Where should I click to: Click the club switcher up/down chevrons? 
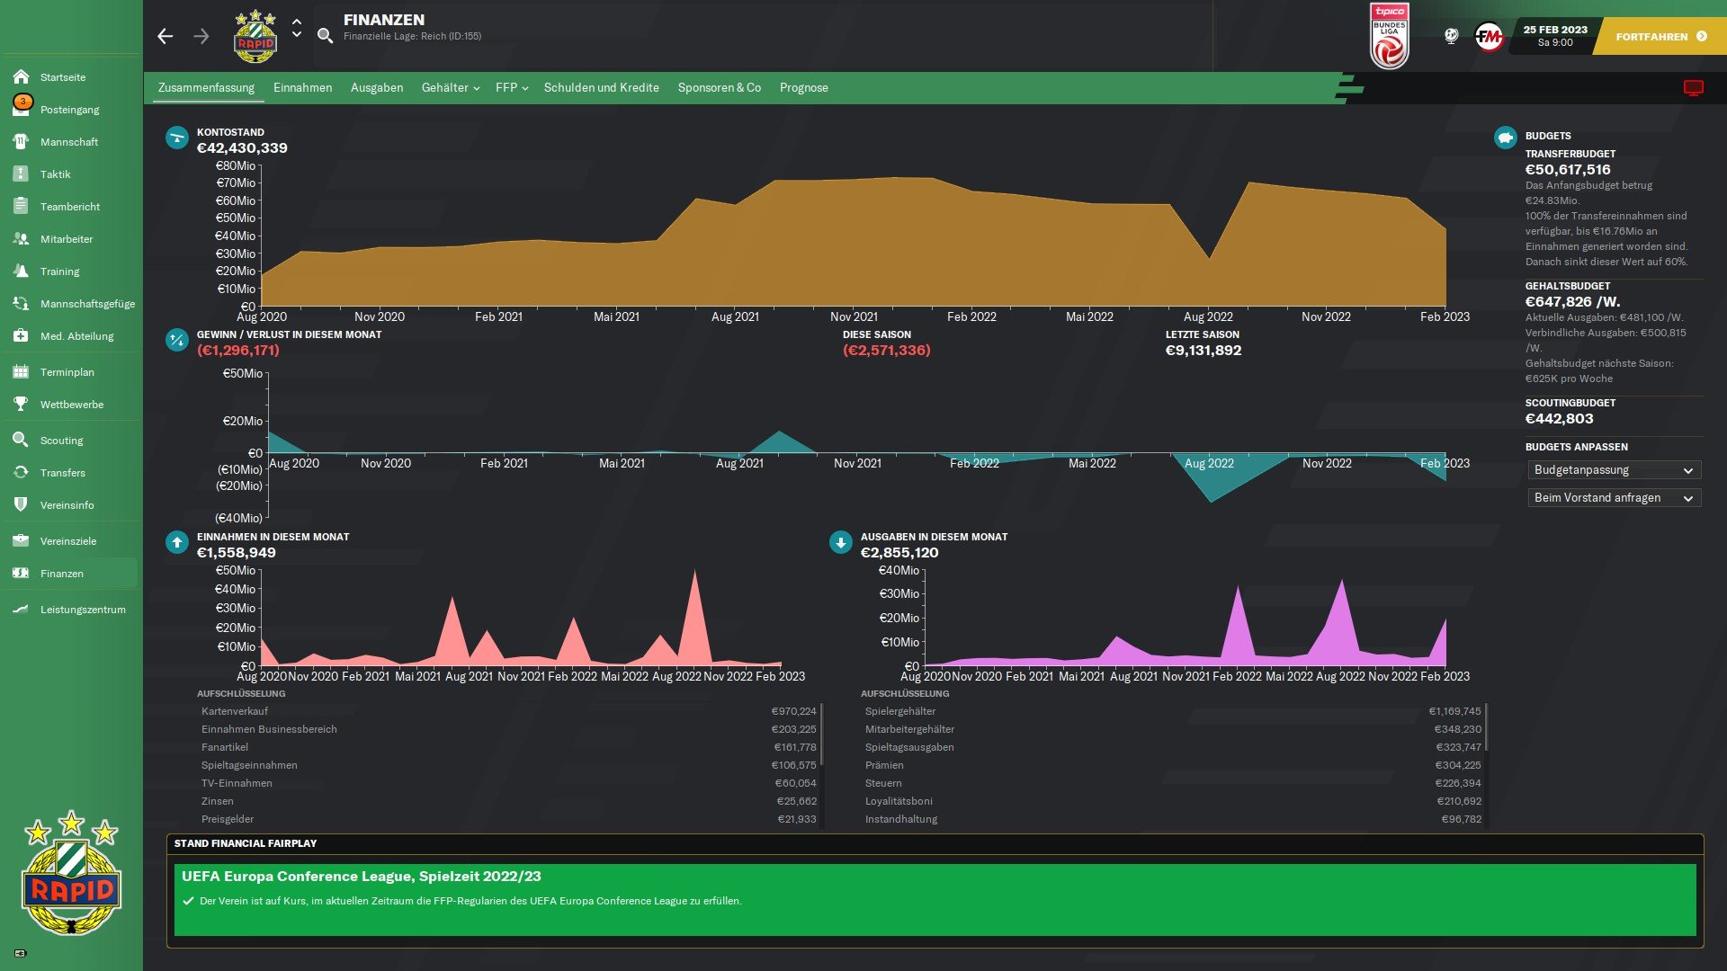(x=297, y=28)
